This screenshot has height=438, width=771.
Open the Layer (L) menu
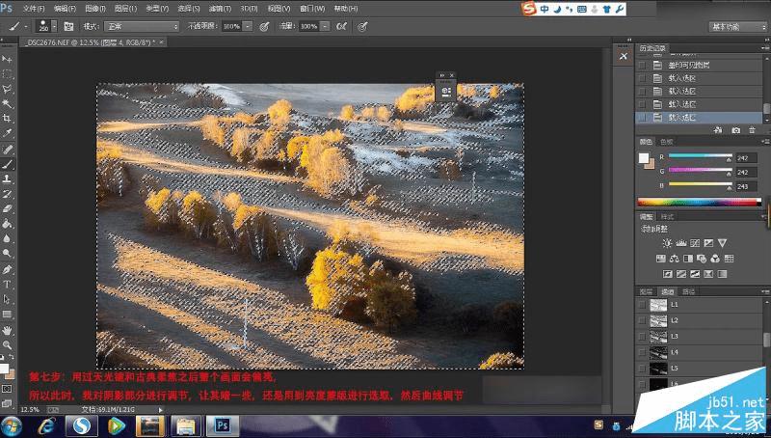[x=125, y=9]
